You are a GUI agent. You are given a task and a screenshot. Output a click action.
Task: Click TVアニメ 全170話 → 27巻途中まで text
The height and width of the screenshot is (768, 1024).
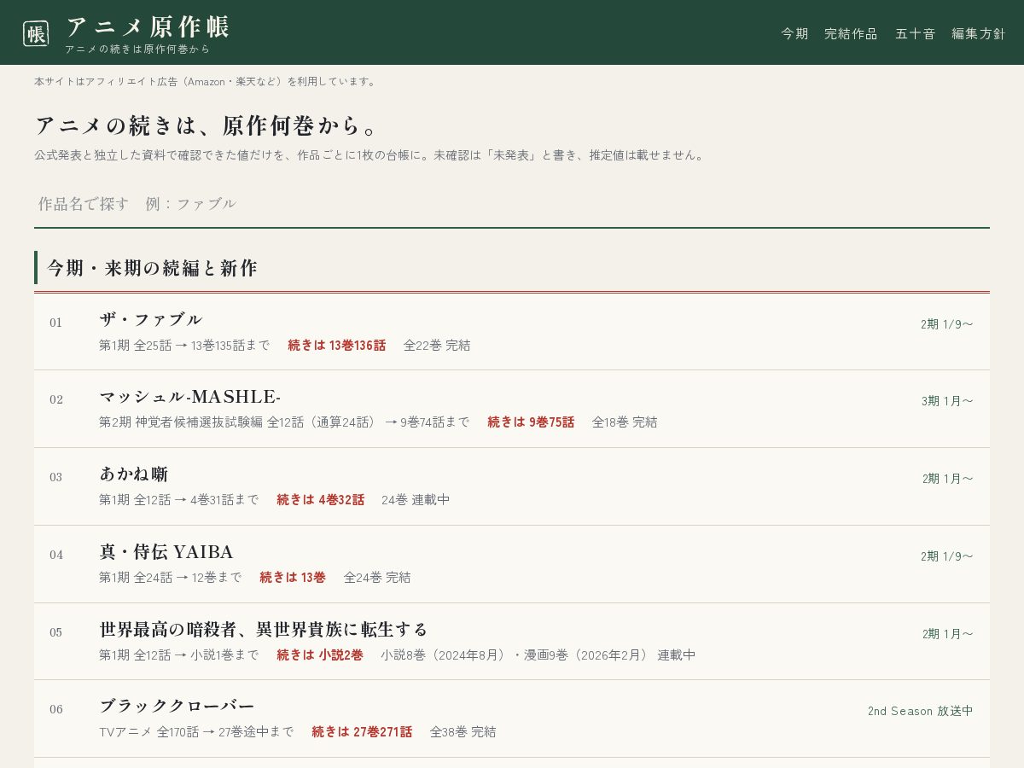(196, 732)
